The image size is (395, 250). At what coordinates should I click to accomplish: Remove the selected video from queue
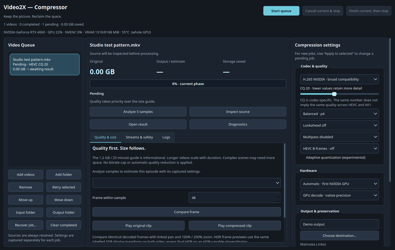pos(26,187)
